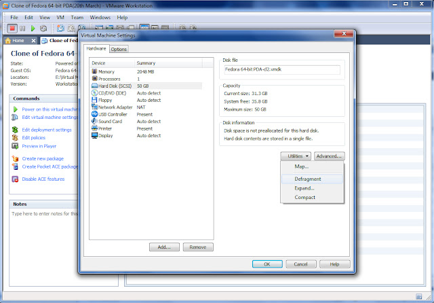Click the Reset toolbar icon
Screen dimensions: 434x303
[x=43, y=29]
